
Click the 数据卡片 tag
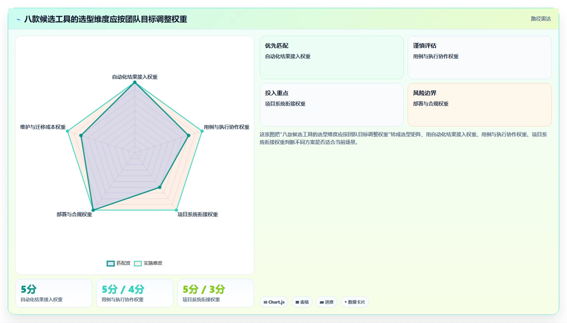pyautogui.click(x=355, y=302)
